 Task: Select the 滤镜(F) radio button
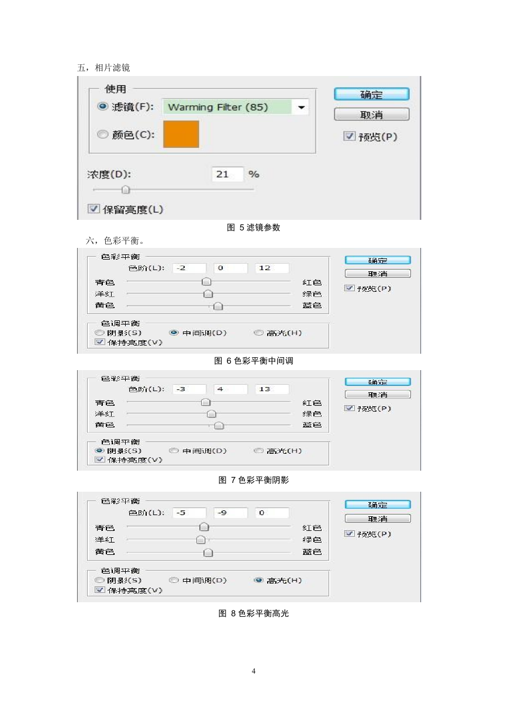pos(103,107)
